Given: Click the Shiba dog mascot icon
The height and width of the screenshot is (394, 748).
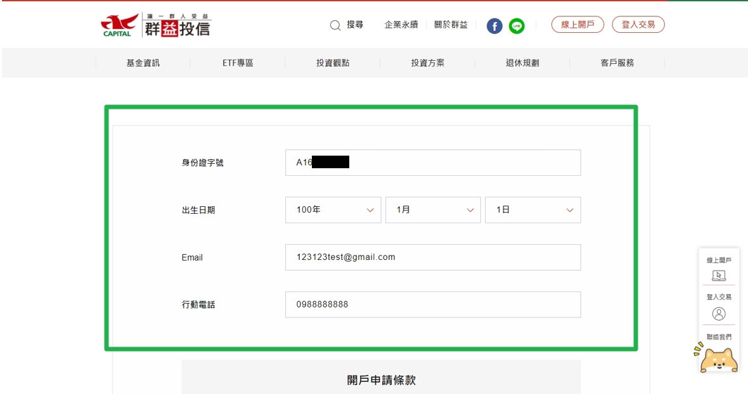Looking at the screenshot, I should click(718, 359).
